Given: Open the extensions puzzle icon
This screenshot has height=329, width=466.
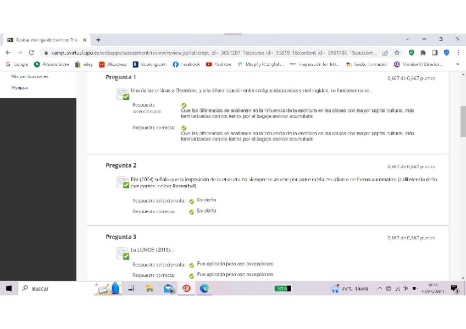Looking at the screenshot, I should pos(423,53).
